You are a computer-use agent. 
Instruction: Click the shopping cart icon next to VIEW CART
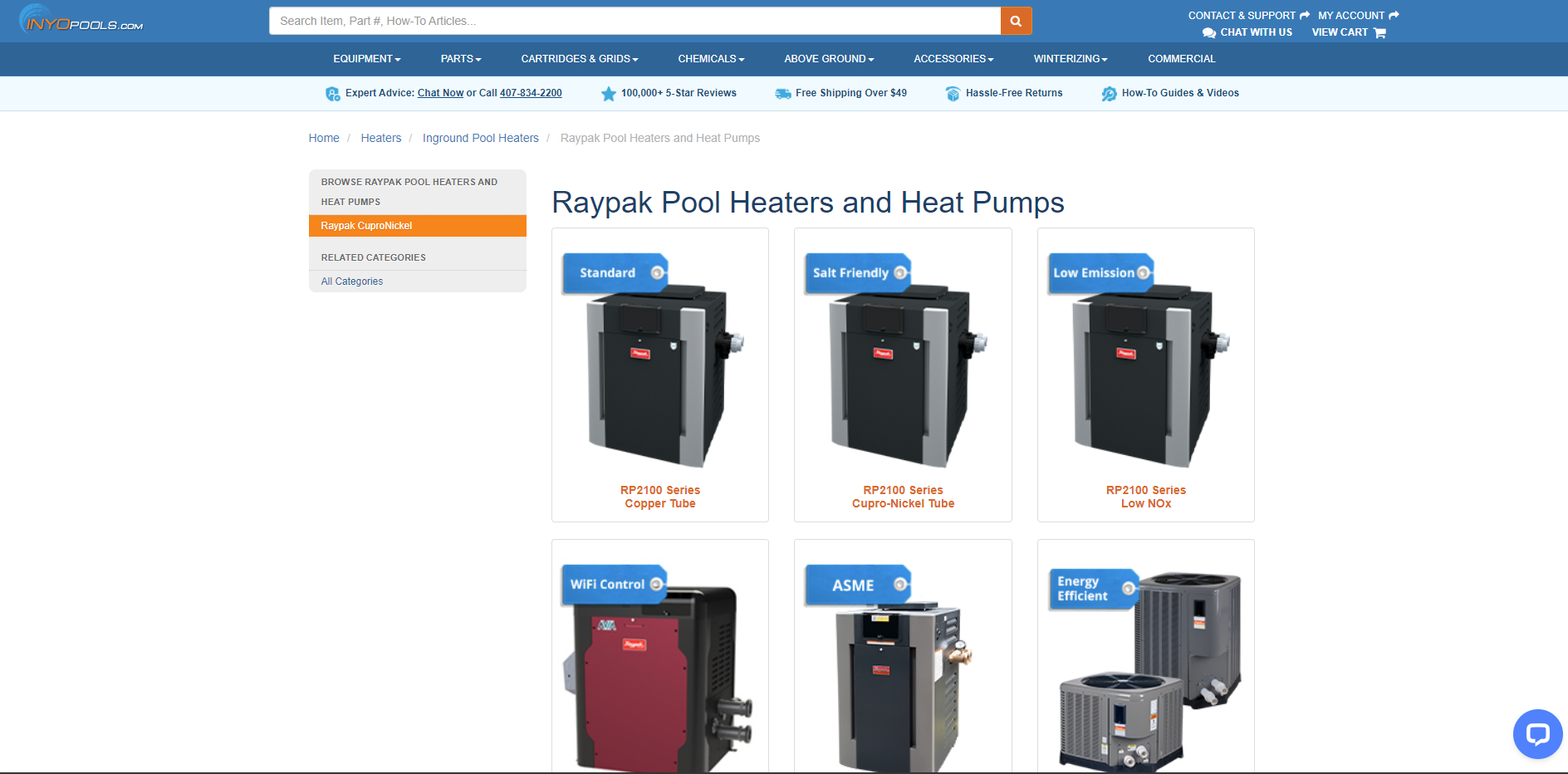pos(1379,32)
